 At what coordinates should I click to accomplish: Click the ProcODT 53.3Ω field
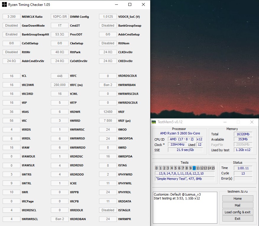[60, 34]
